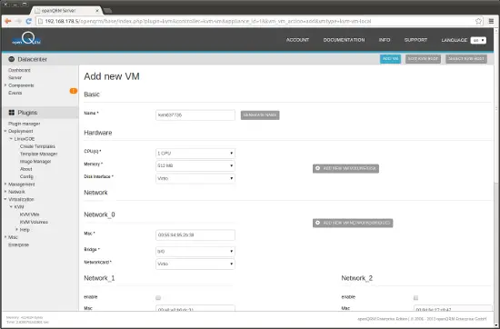Open Plugin manager in the sidebar
The width and height of the screenshot is (500, 329).
(x=25, y=124)
